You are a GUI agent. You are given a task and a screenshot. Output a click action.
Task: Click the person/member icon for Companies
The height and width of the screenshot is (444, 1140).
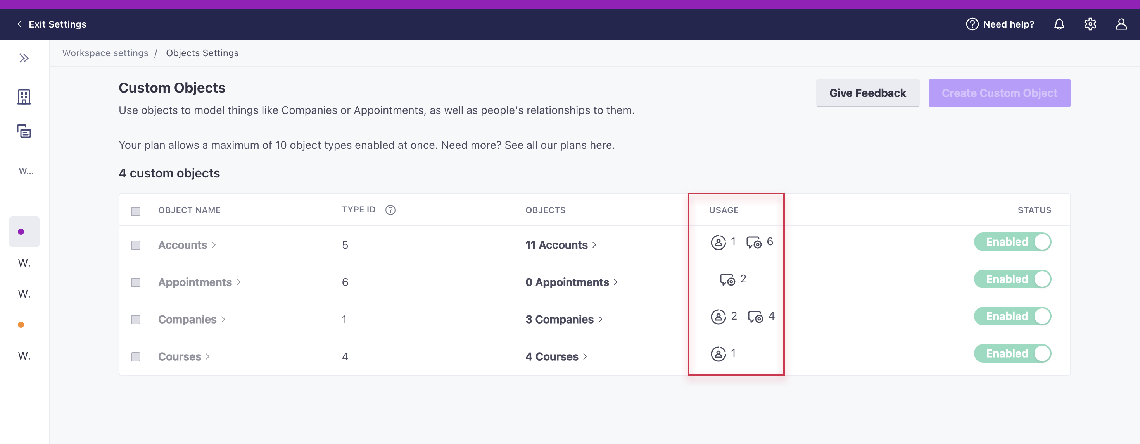[x=718, y=315]
